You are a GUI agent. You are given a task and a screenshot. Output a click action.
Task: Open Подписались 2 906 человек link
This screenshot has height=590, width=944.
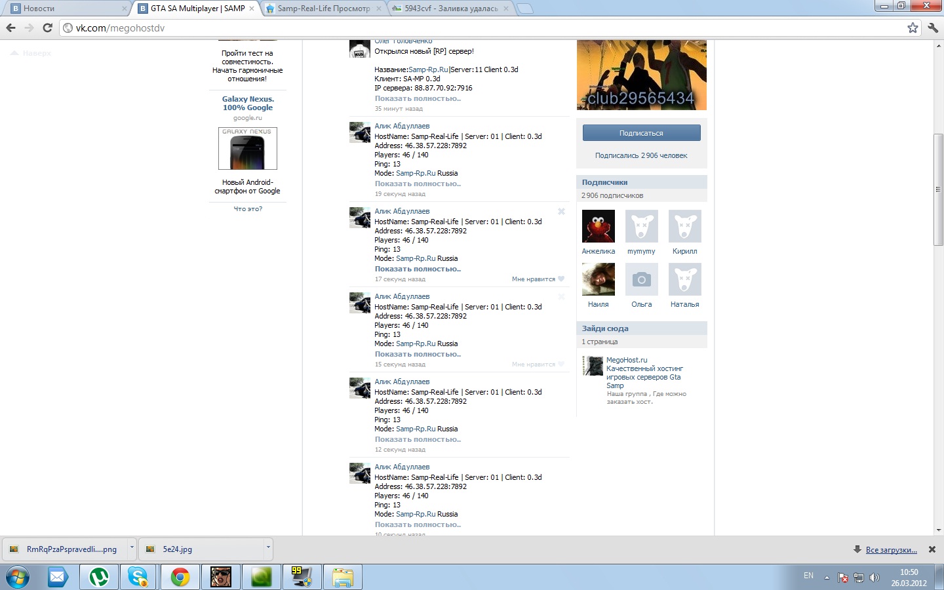click(641, 155)
